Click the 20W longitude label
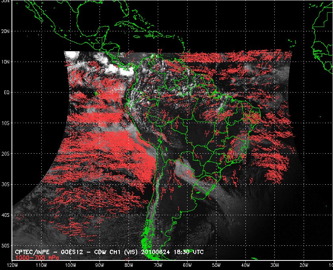 pyautogui.click(x=304, y=265)
